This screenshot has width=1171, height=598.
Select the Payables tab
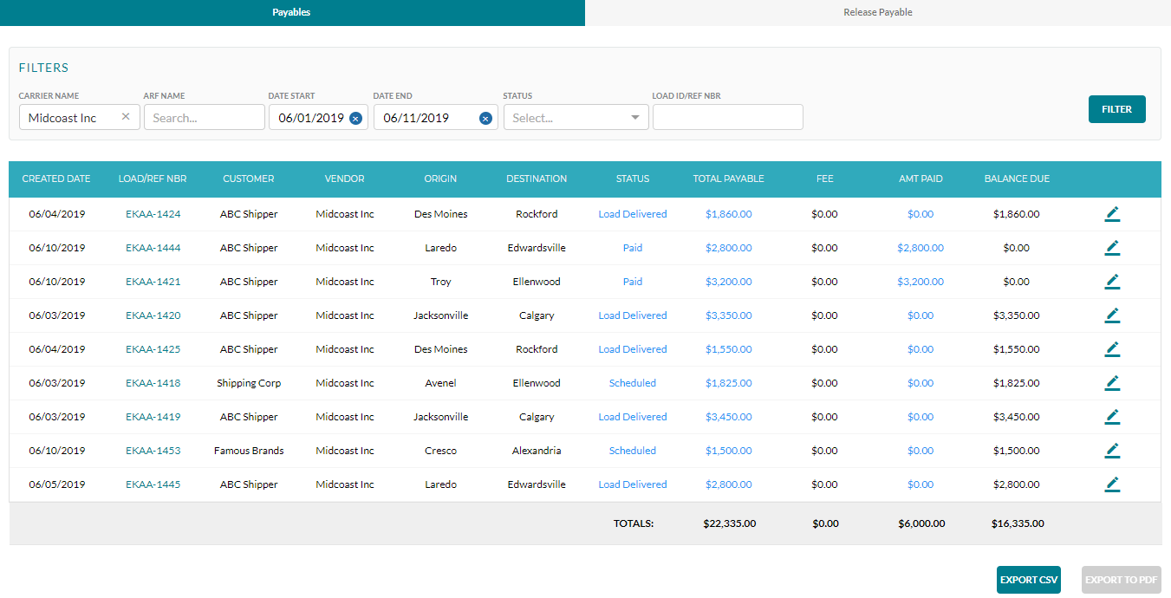(x=291, y=12)
